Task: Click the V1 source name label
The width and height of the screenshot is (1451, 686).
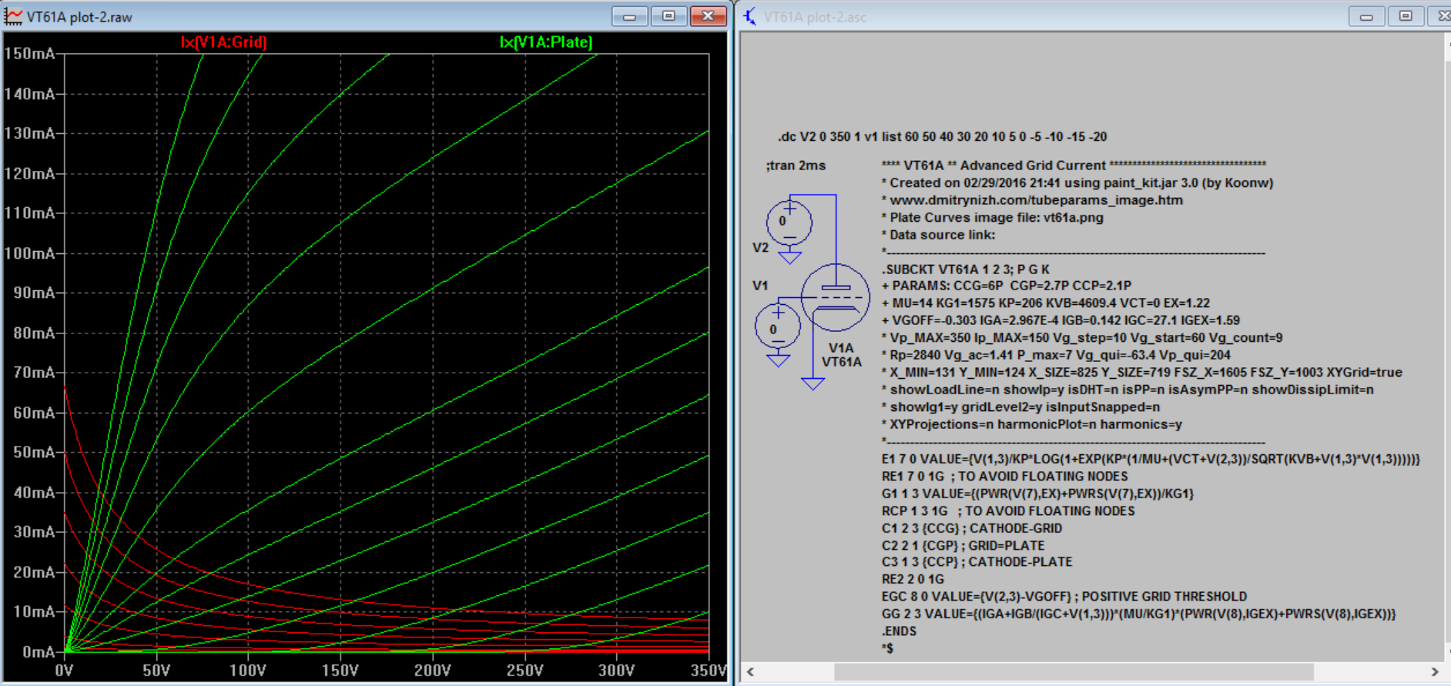Action: coord(760,286)
